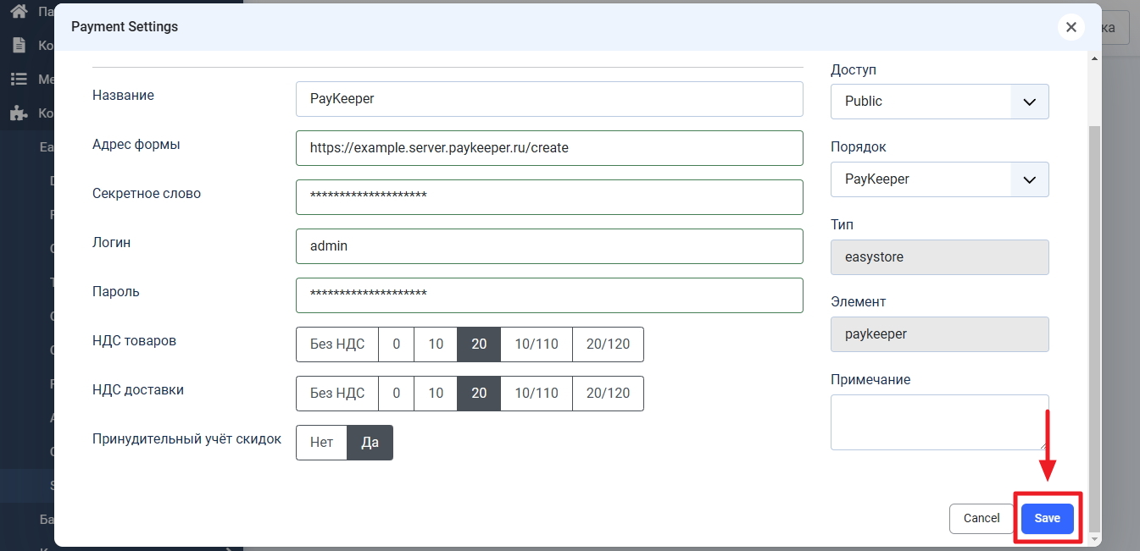
Task: Disable forced discounts with Нет
Action: pyautogui.click(x=321, y=443)
